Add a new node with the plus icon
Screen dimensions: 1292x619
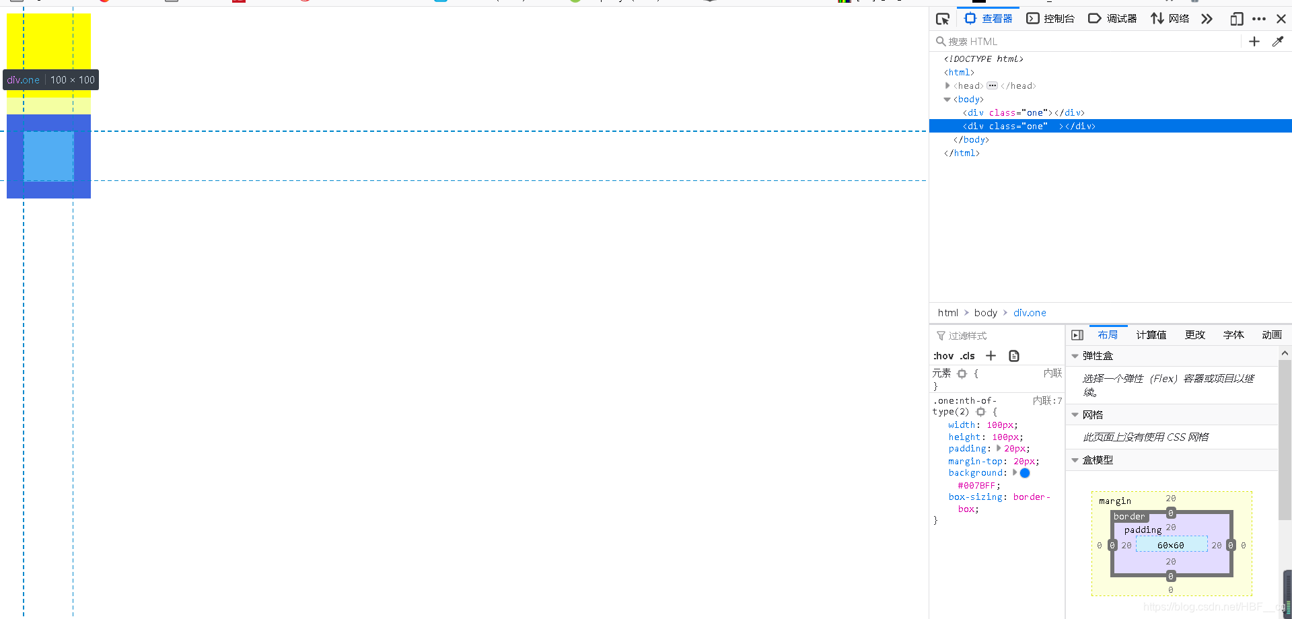pyautogui.click(x=1254, y=42)
